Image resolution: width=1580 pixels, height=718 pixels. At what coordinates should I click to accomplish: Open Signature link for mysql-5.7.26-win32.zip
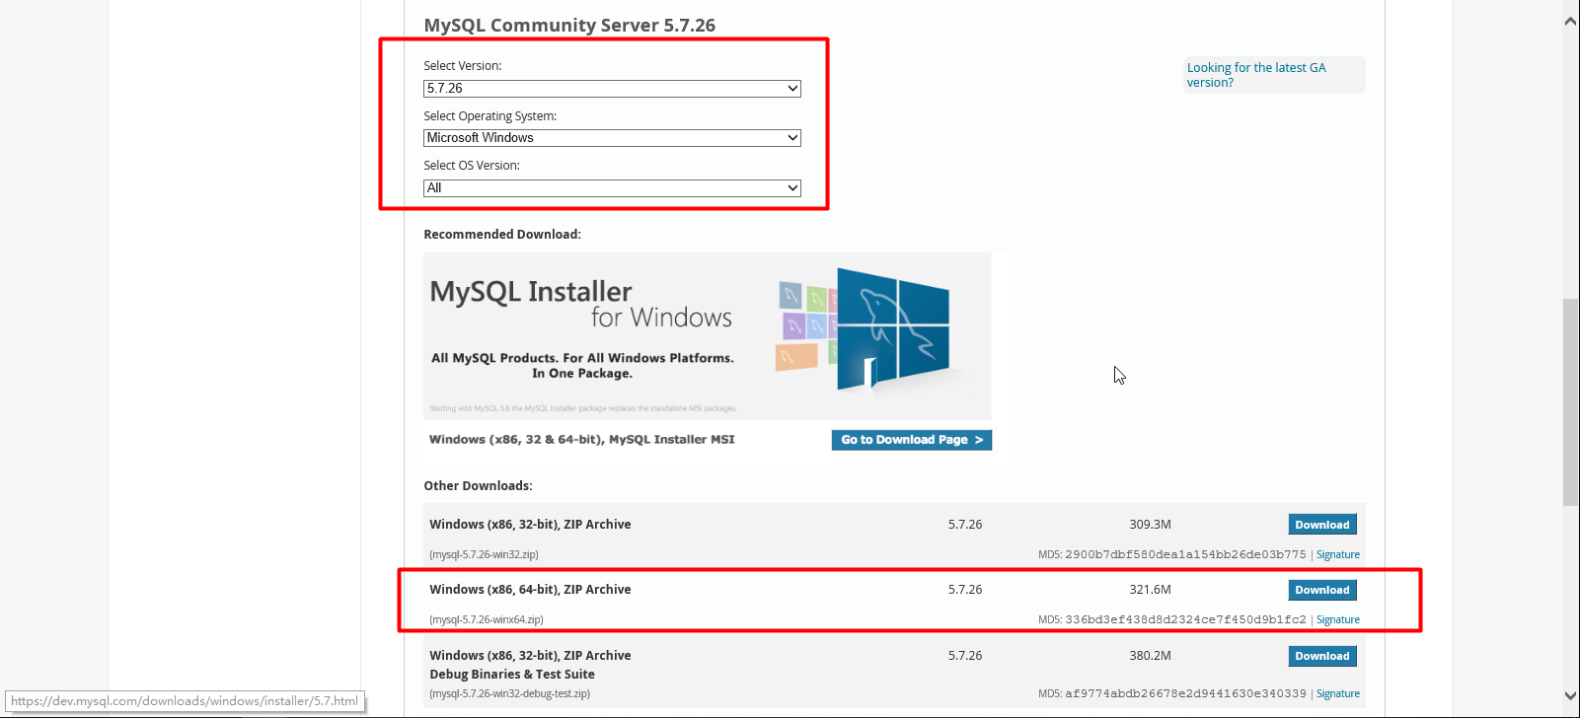(x=1338, y=554)
